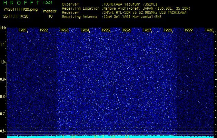This screenshot has height=138, width=217.
Task: Click the date stamp 25.11.11 19:20
Action: point(16,16)
